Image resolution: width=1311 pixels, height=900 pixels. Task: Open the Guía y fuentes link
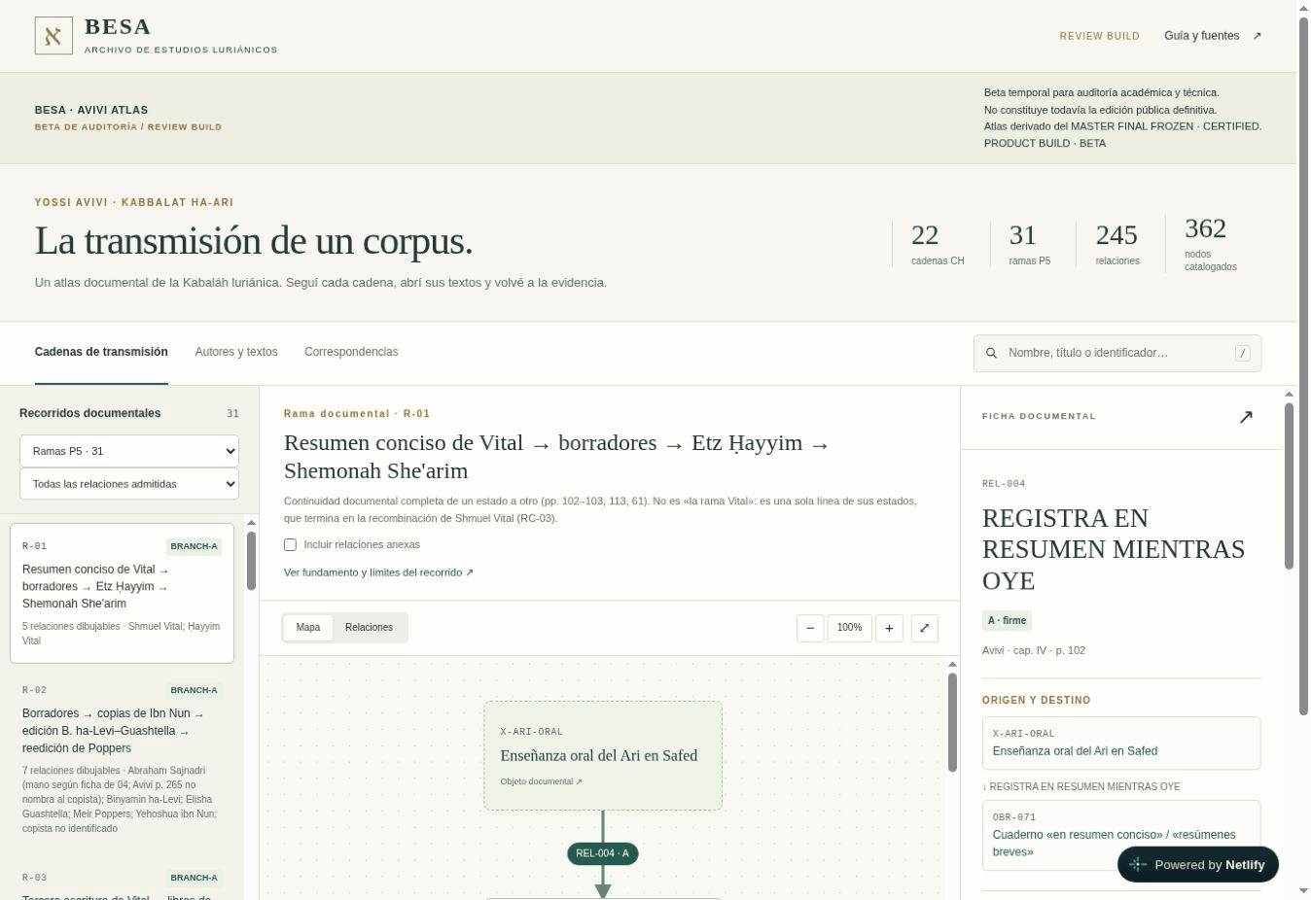coord(1212,36)
